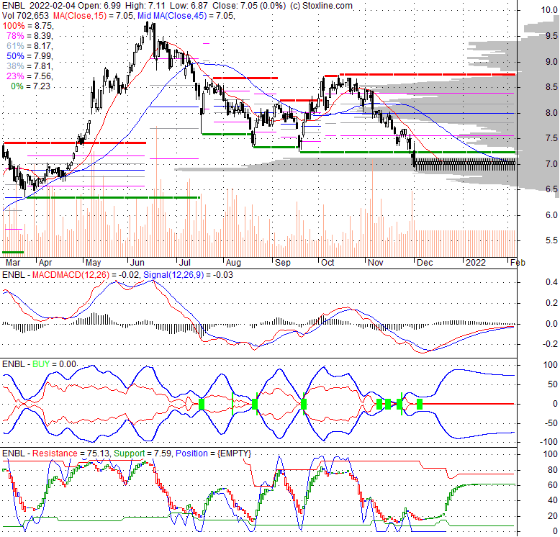This screenshot has width=560, height=537.
Task: Click the 'Position = {EMPTY}' label
Action: pos(213,453)
